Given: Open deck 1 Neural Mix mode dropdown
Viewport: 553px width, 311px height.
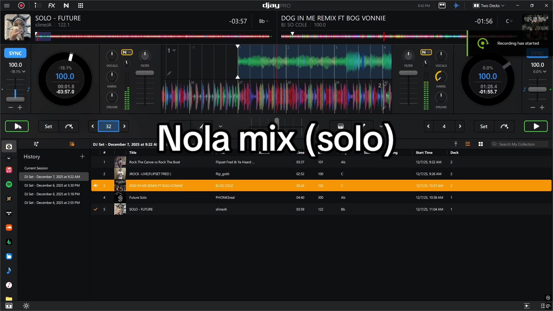Looking at the screenshot, I should 127,52.
